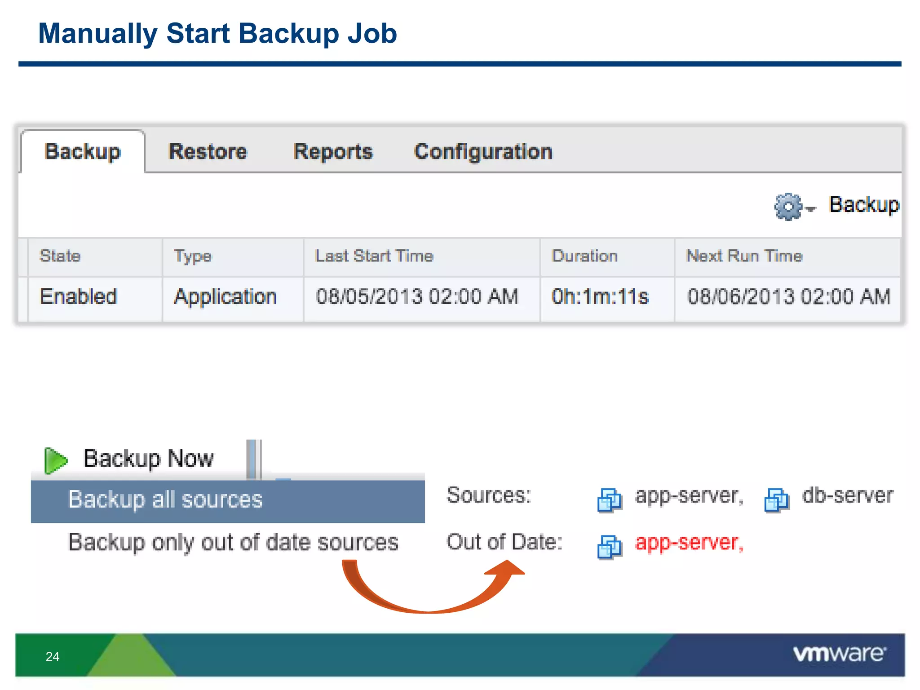Expand the dropdown arrow beside the gear
The height and width of the screenshot is (690, 920).
click(x=811, y=209)
